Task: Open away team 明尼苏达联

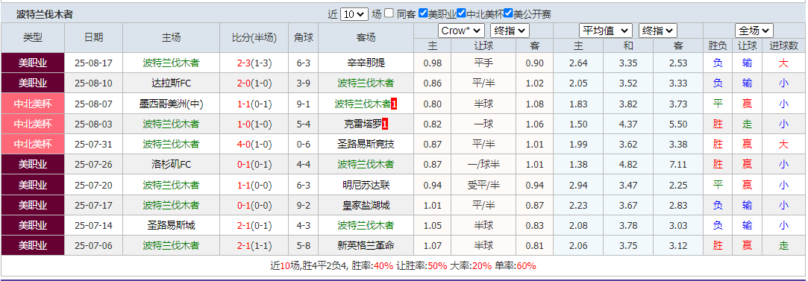Action: coord(366,185)
